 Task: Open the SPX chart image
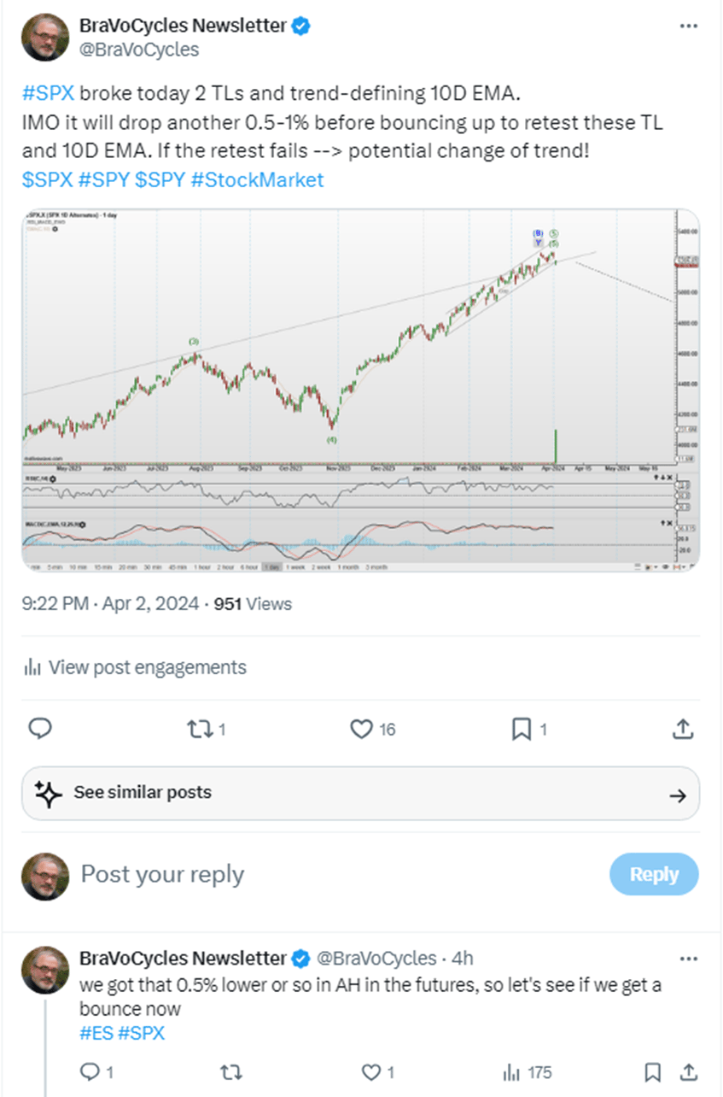point(360,389)
